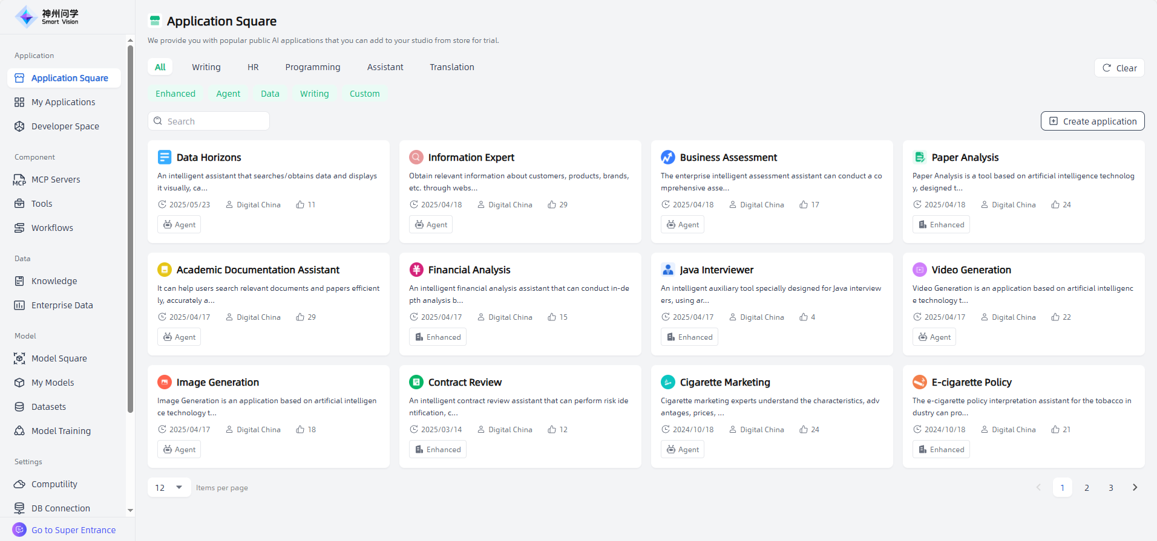
Task: Go to next page using right chevron
Action: [1135, 487]
